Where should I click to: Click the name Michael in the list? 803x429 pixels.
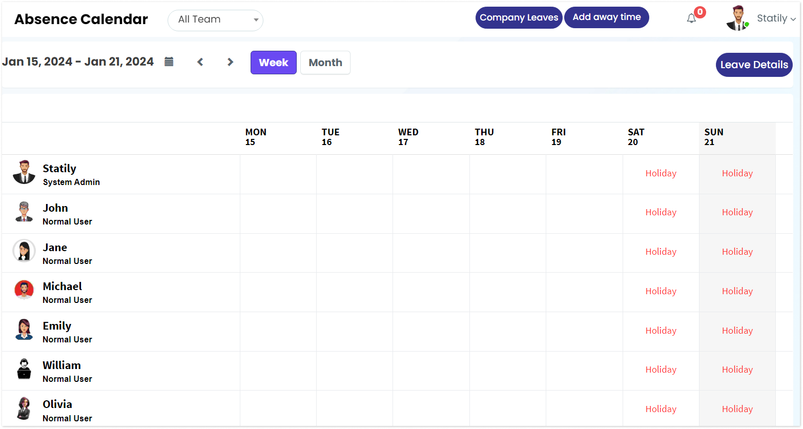pos(63,286)
